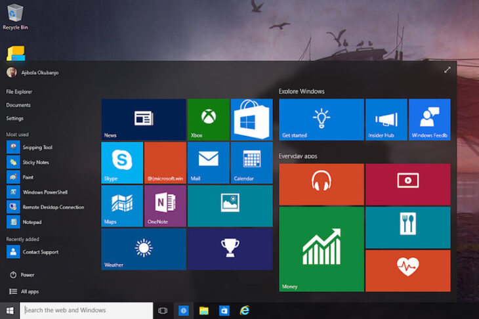Open File Explorer from the Start list
Image resolution: width=479 pixels, height=319 pixels.
click(x=19, y=92)
